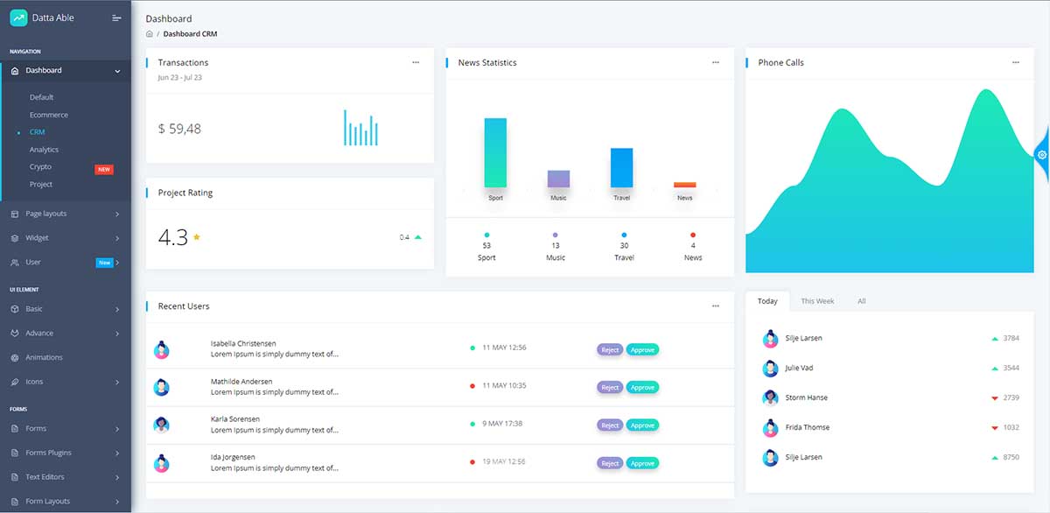
Task: Open the Recent Users card options menu
Action: click(716, 306)
